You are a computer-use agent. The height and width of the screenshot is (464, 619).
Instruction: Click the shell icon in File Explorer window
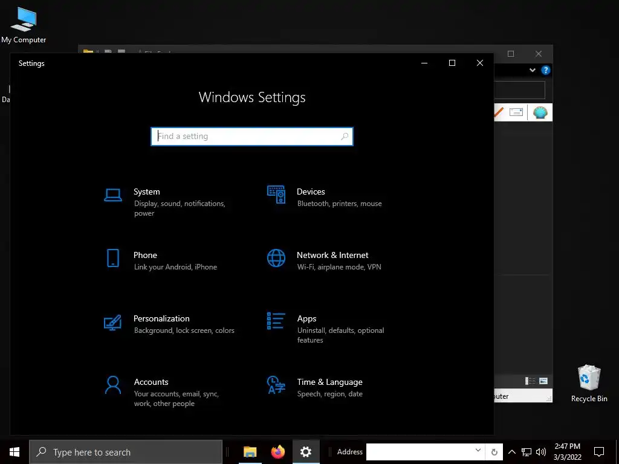coord(540,112)
